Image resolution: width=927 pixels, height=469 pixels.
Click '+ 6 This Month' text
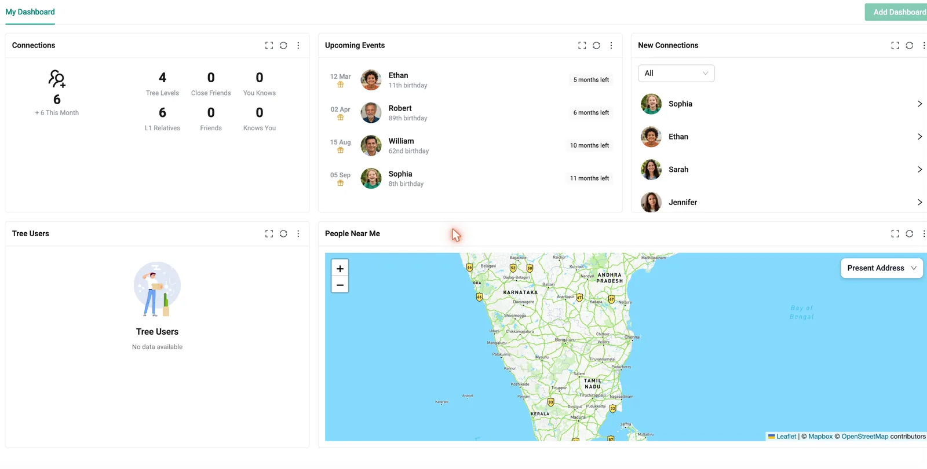pyautogui.click(x=57, y=113)
